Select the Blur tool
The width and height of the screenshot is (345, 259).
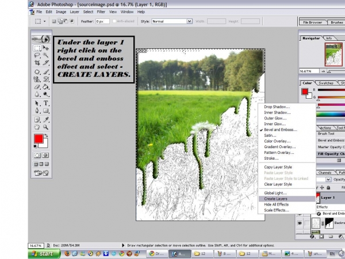click(37, 94)
